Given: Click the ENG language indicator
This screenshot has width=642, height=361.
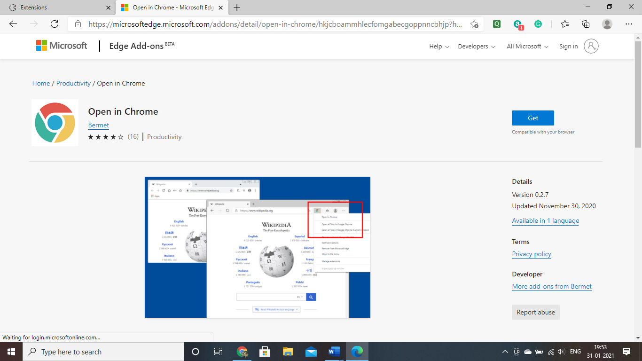Looking at the screenshot, I should (576, 352).
